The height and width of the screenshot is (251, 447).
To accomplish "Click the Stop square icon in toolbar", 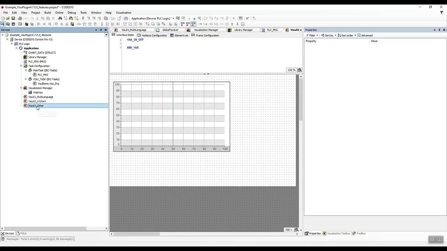I will [x=194, y=18].
